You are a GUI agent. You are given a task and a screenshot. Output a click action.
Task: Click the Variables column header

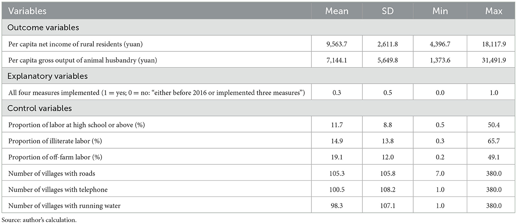point(27,11)
